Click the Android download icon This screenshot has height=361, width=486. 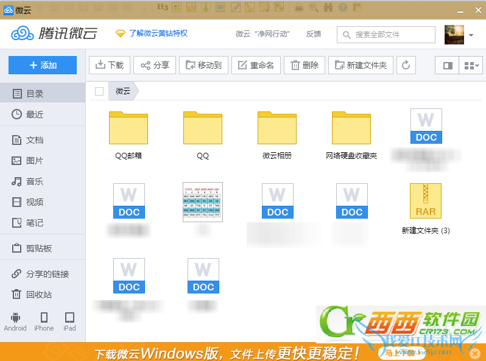coord(15,321)
